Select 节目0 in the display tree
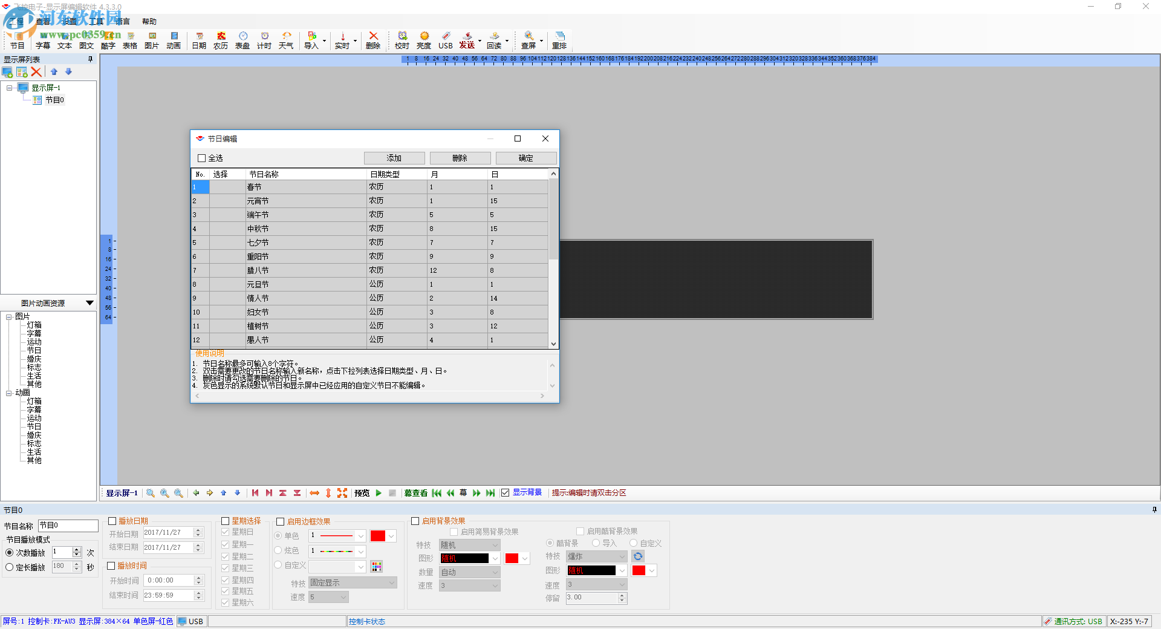 point(54,100)
